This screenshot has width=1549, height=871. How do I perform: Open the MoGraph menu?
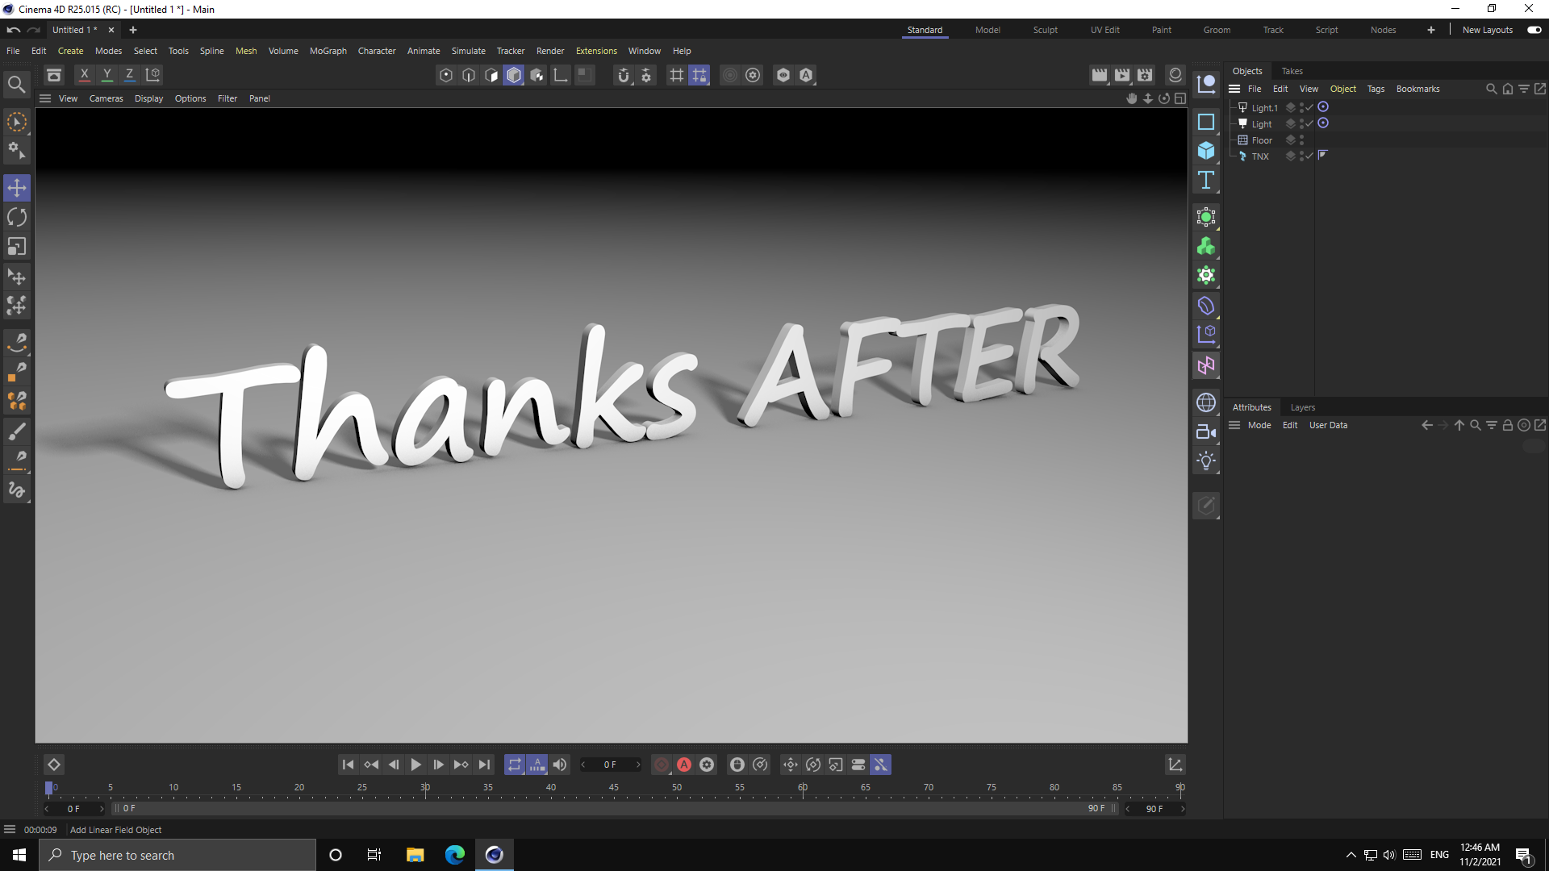(x=328, y=50)
